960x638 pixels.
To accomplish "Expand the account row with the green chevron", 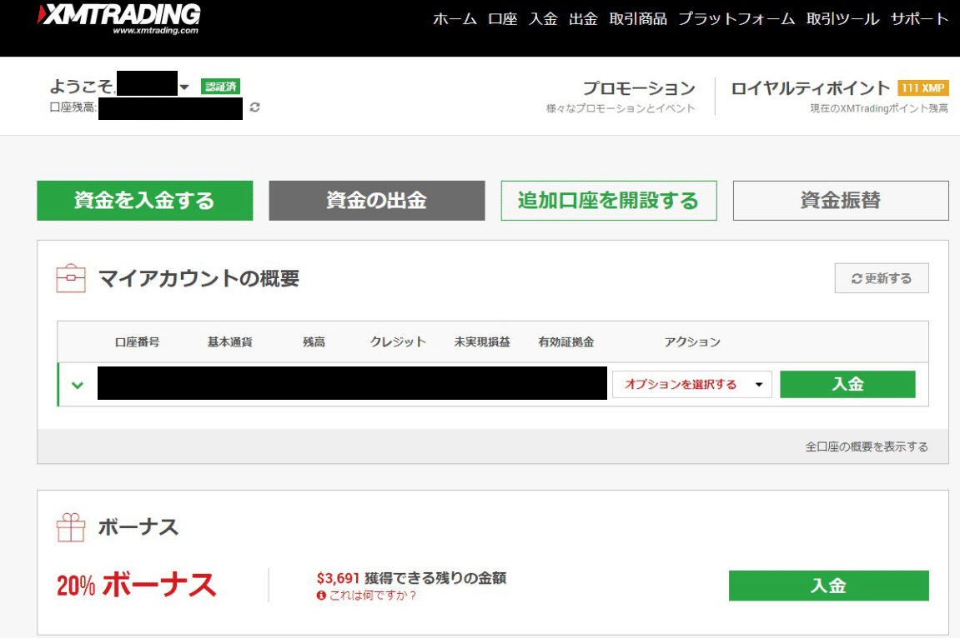I will tap(77, 385).
